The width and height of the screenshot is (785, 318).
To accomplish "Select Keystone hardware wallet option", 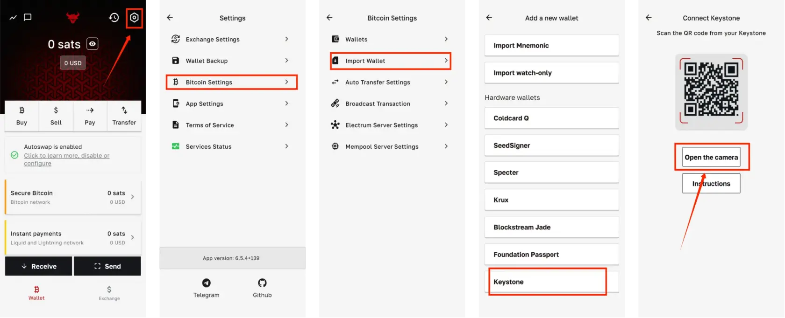I will click(547, 282).
